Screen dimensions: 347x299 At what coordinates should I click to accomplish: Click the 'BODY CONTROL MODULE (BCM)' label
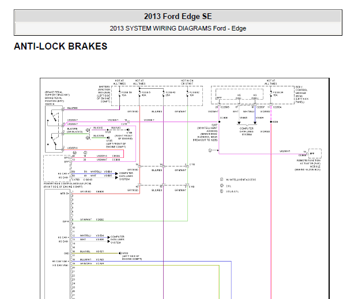point(301,92)
